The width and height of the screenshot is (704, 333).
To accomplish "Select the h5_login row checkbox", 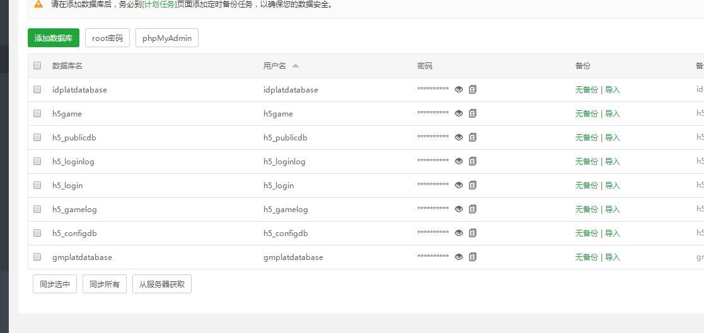I will pyautogui.click(x=37, y=184).
